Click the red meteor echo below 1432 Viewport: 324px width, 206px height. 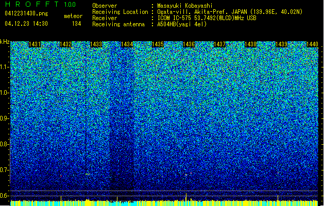61,176
